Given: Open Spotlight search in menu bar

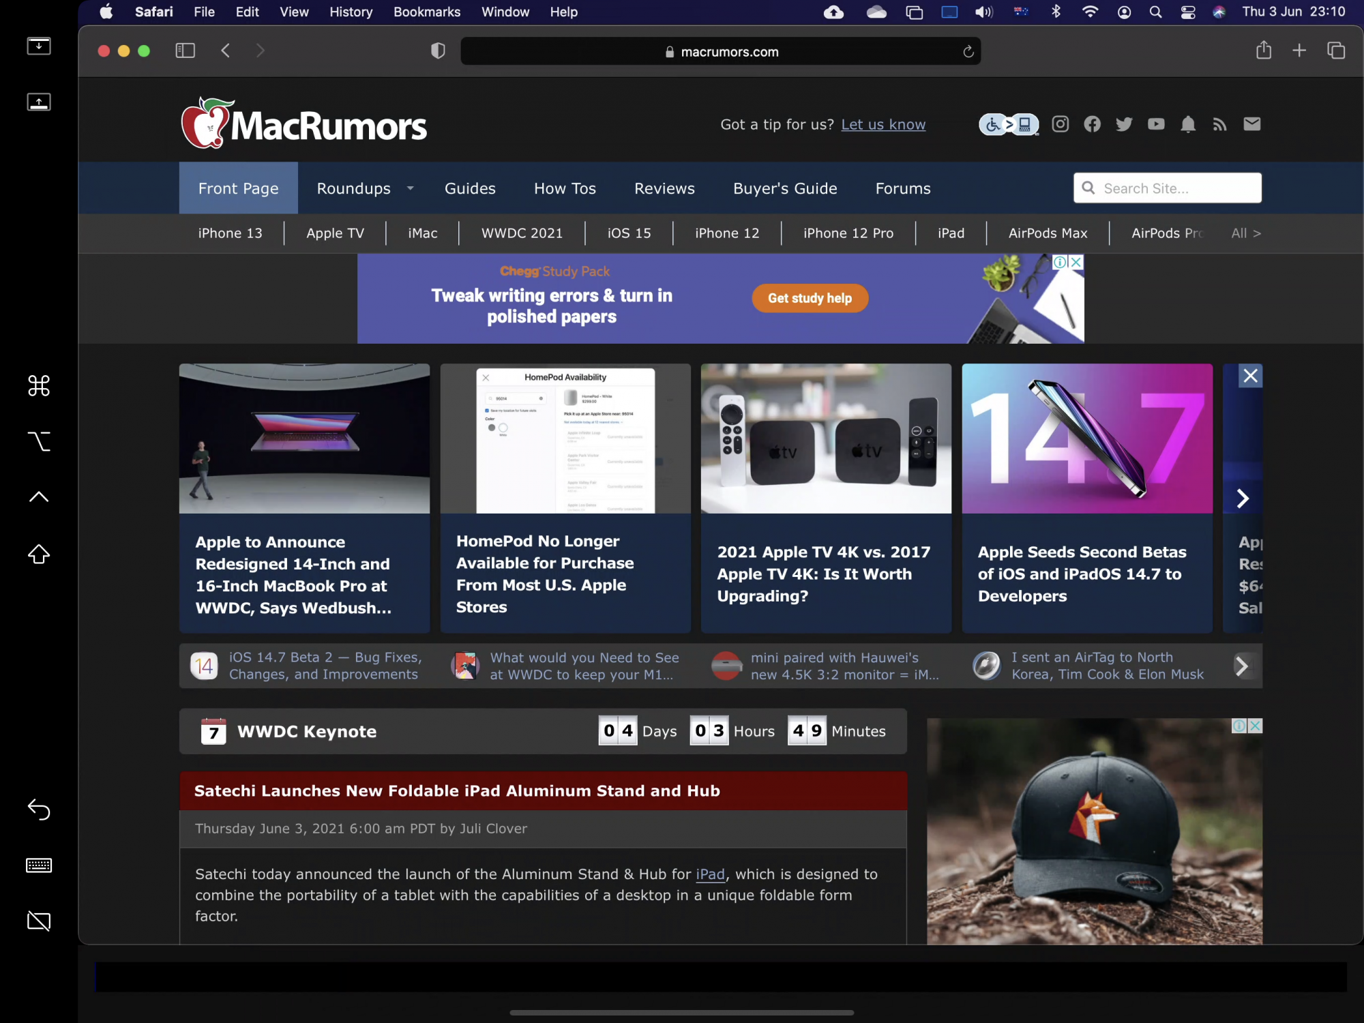Looking at the screenshot, I should [x=1155, y=12].
